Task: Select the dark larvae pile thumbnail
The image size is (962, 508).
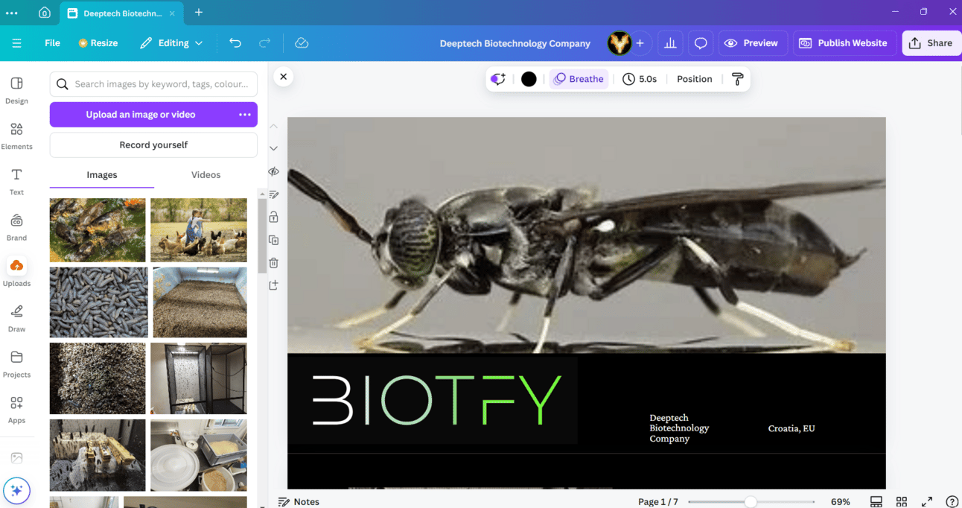Action: click(x=99, y=302)
